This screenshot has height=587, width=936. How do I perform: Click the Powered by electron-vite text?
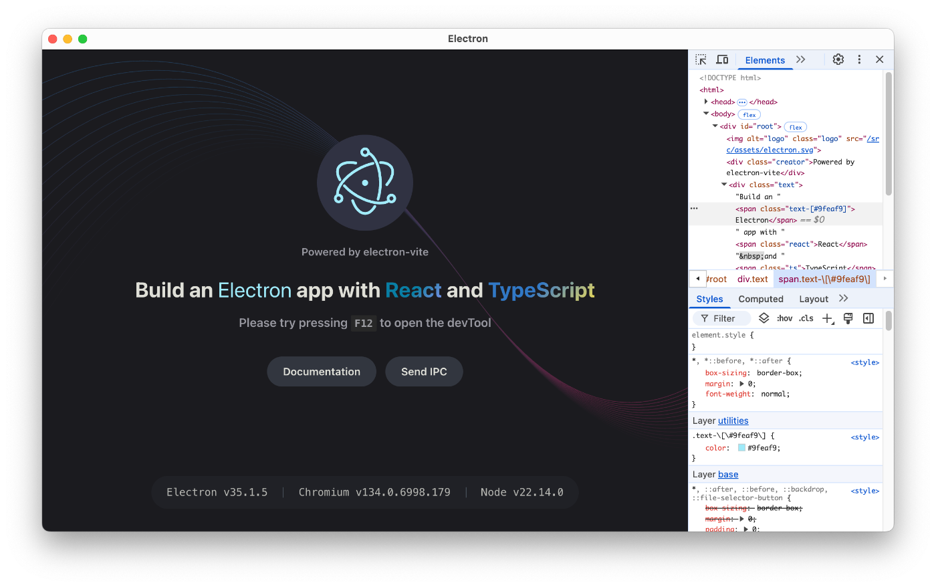pyautogui.click(x=365, y=252)
